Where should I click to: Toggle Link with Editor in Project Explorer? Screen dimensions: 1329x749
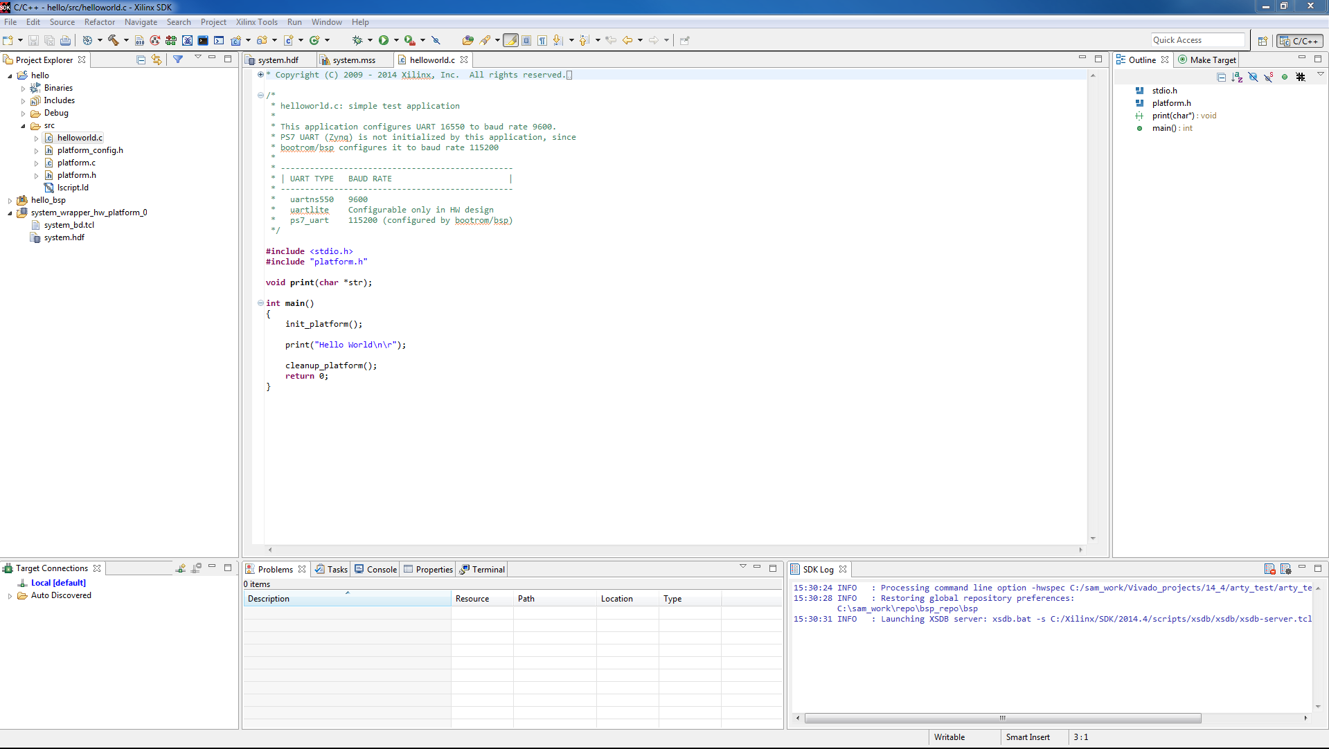tap(157, 60)
